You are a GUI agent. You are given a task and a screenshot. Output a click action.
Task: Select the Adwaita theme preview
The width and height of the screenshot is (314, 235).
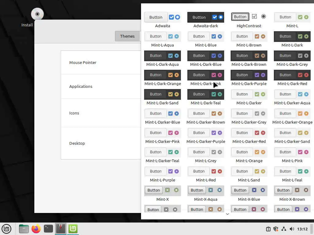[x=163, y=20]
